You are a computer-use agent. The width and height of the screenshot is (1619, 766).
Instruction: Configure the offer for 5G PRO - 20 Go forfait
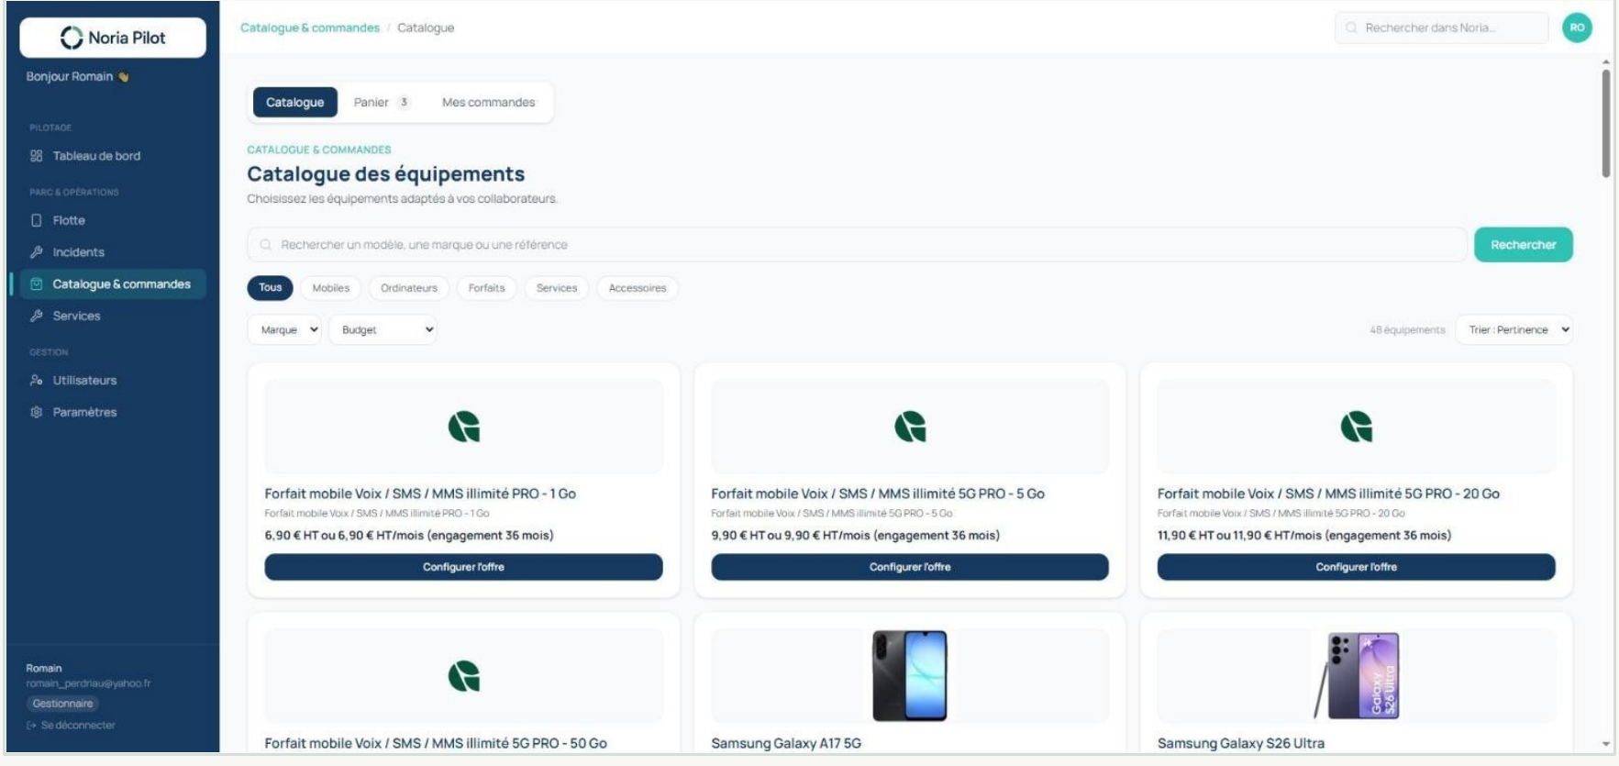pos(1357,567)
